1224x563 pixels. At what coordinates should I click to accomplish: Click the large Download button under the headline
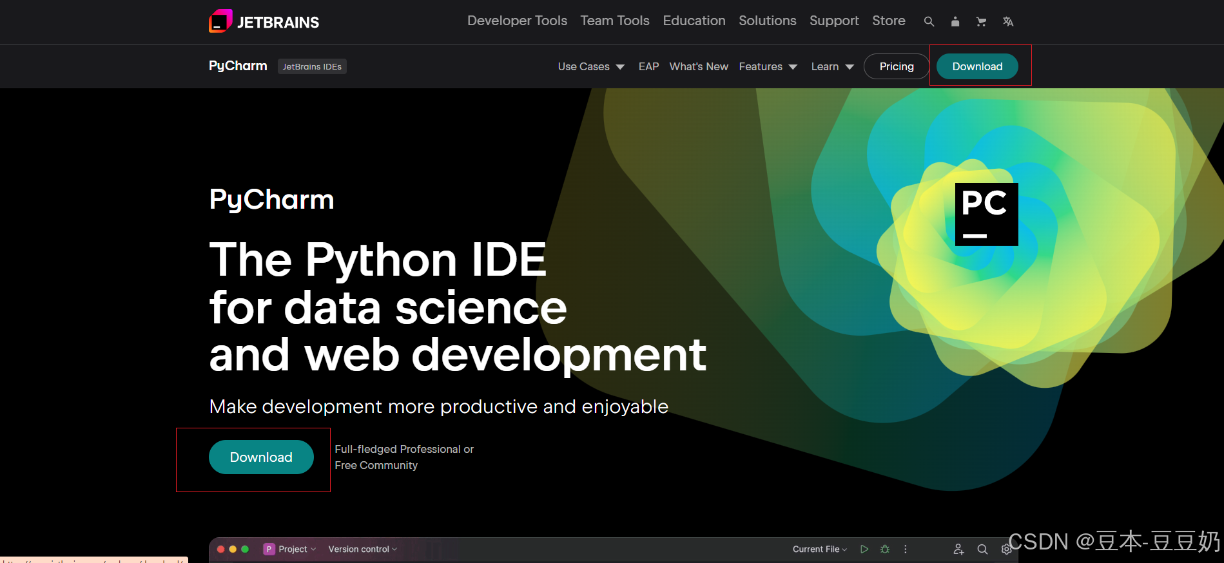point(261,457)
